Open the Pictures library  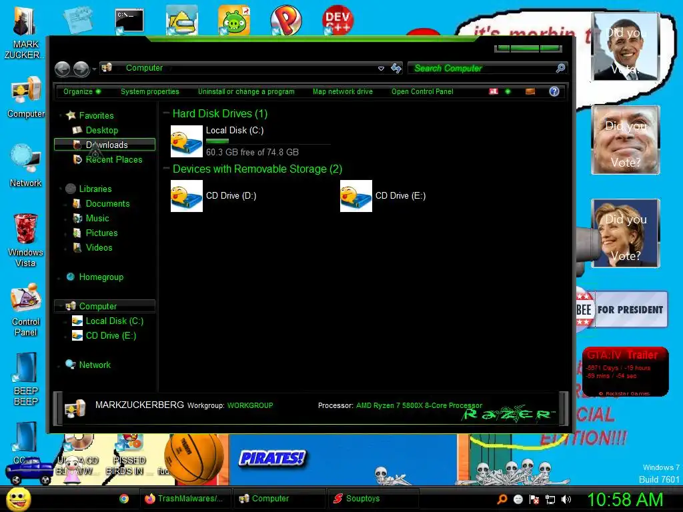point(101,233)
